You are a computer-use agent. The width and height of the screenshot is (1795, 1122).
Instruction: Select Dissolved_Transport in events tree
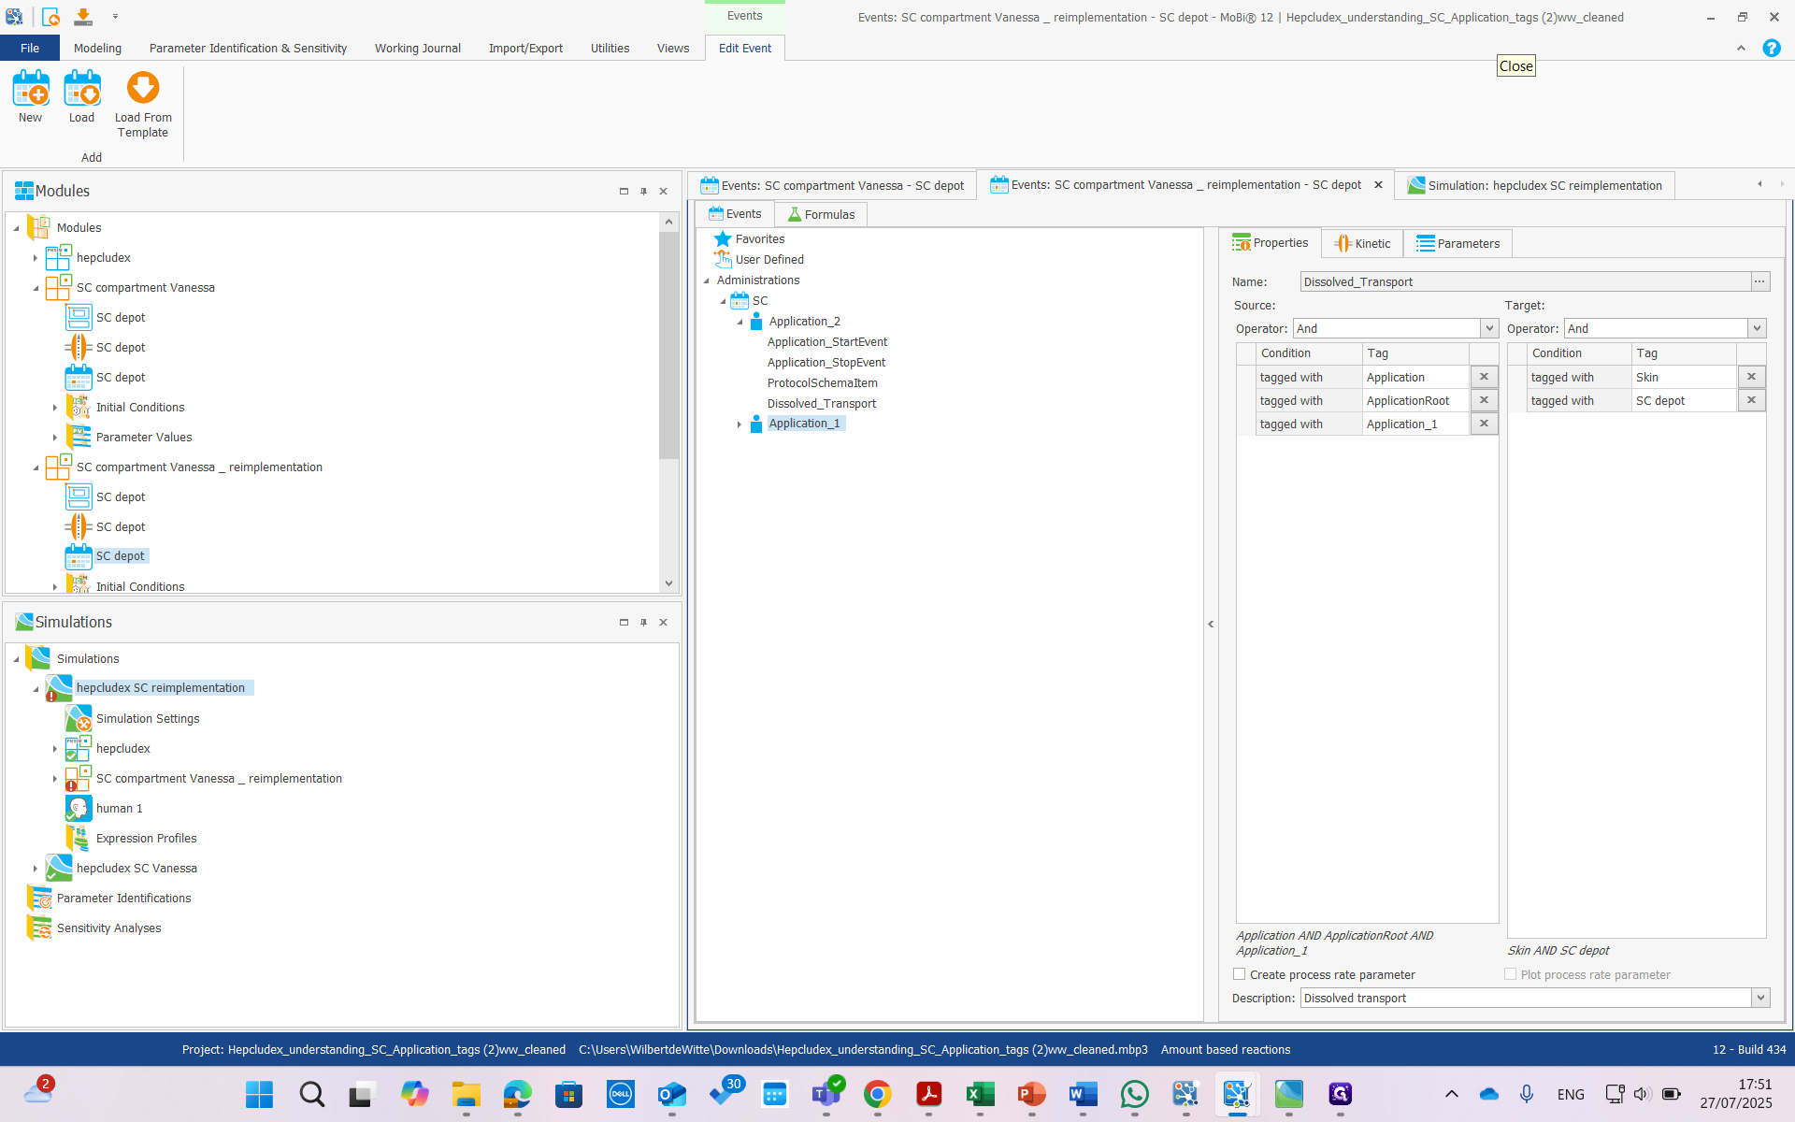point(821,403)
